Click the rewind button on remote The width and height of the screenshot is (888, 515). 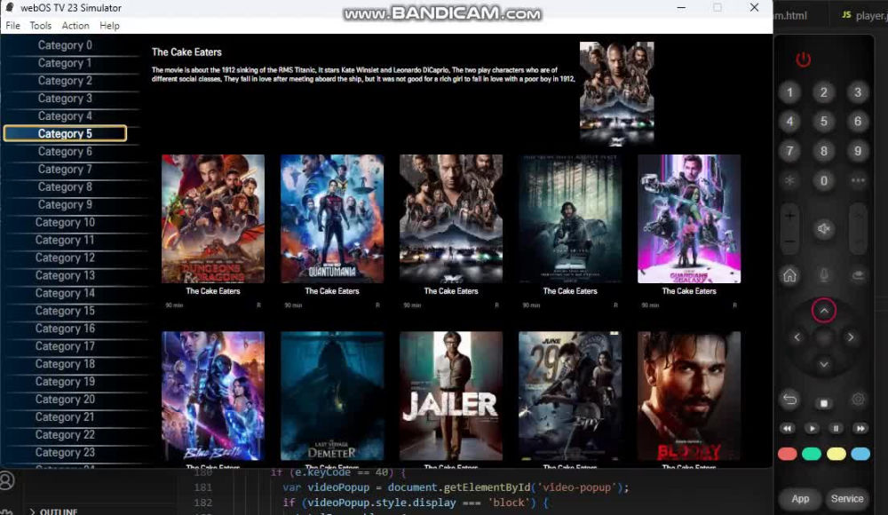pyautogui.click(x=787, y=428)
